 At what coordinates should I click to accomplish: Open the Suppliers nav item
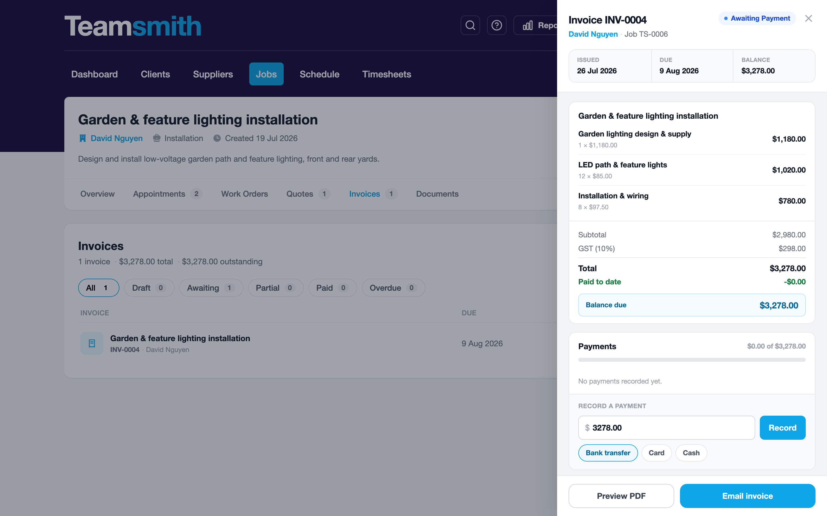pyautogui.click(x=212, y=74)
